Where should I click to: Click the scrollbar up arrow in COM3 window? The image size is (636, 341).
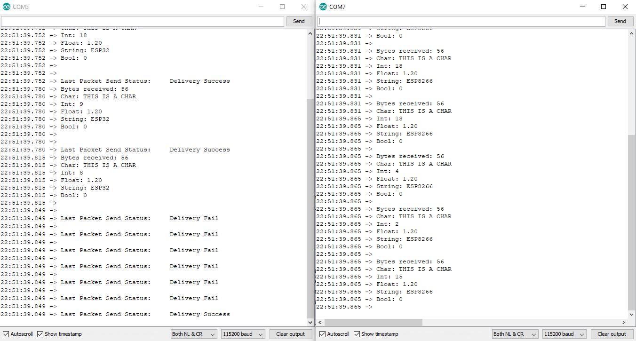point(310,33)
